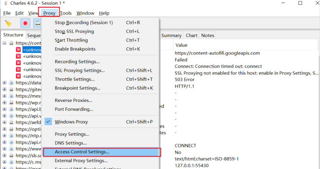The width and height of the screenshot is (320, 169).
Task: Click the host icon beside https://gitee
Action: coord(11,89)
